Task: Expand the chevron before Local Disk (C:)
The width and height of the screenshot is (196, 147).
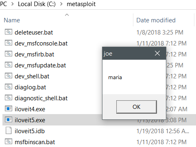Action: coord(13,4)
